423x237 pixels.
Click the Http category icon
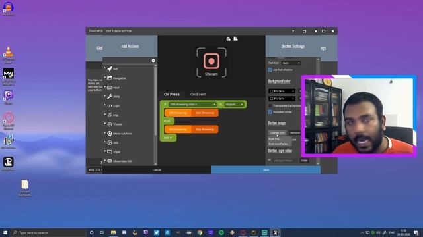110,115
